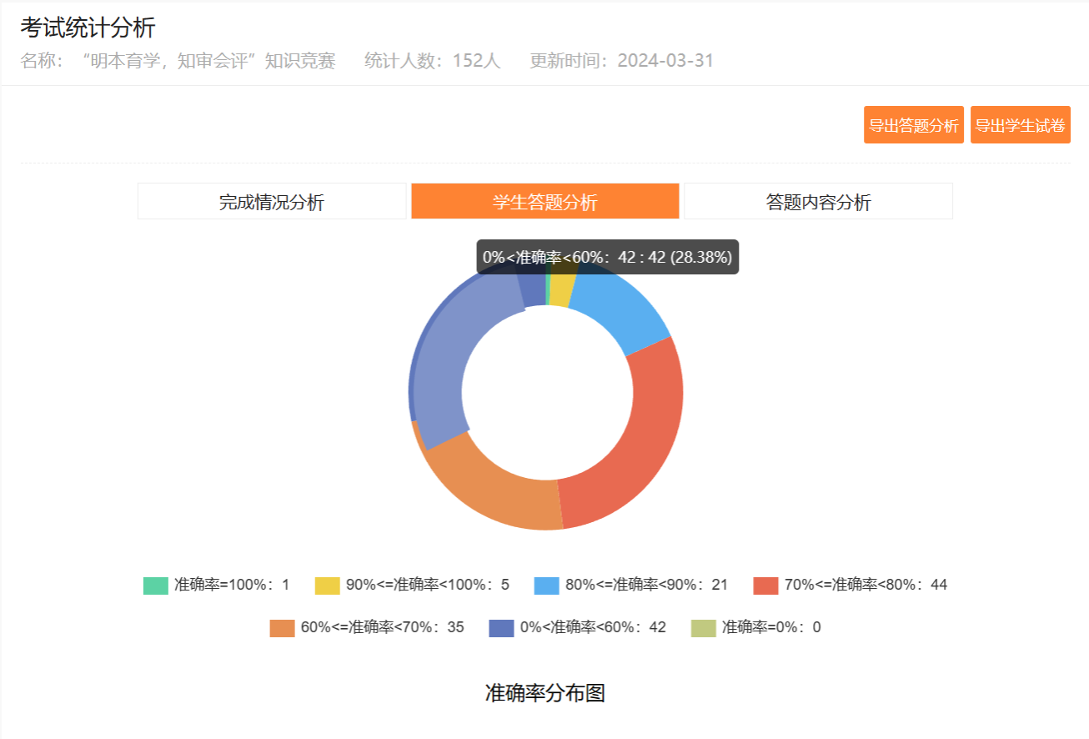The width and height of the screenshot is (1089, 739).
Task: Click the small yellow donut slice
Action: click(x=560, y=291)
